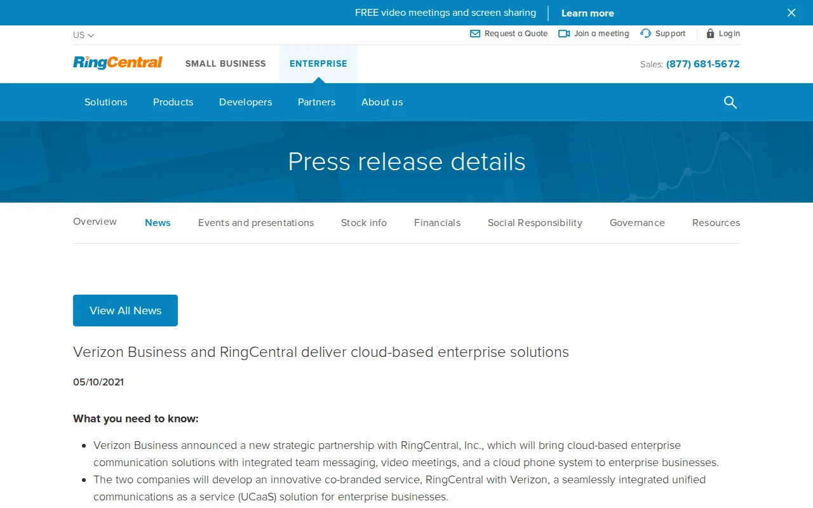Open the Social Responsibility tab
Screen dimensions: 813x508
coord(535,223)
